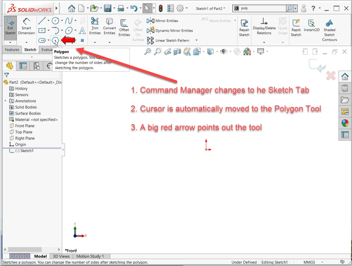Expand Linear Sketch Pattern dropdown
352x266 pixels.
(x=197, y=40)
